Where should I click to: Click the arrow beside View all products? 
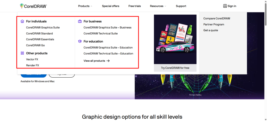pos(108,61)
